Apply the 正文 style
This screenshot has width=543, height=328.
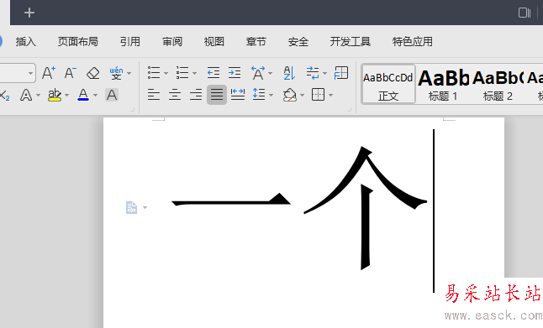point(387,84)
